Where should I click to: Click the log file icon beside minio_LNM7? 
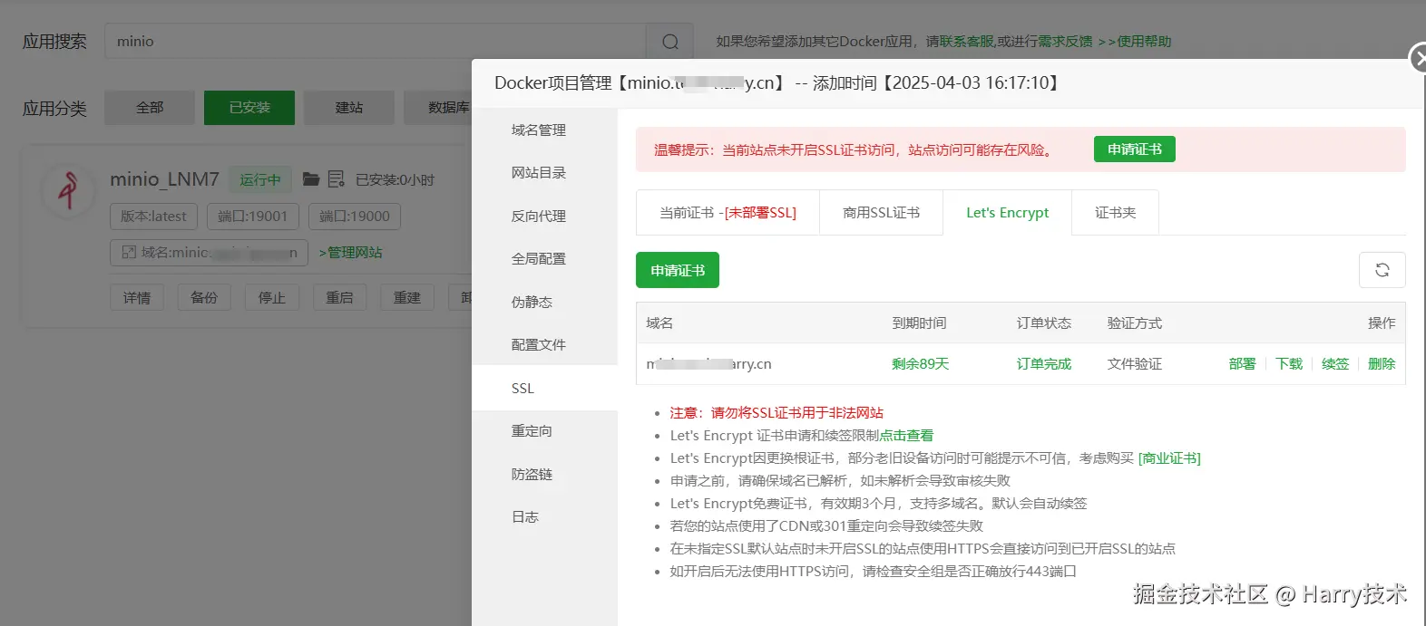pyautogui.click(x=336, y=179)
